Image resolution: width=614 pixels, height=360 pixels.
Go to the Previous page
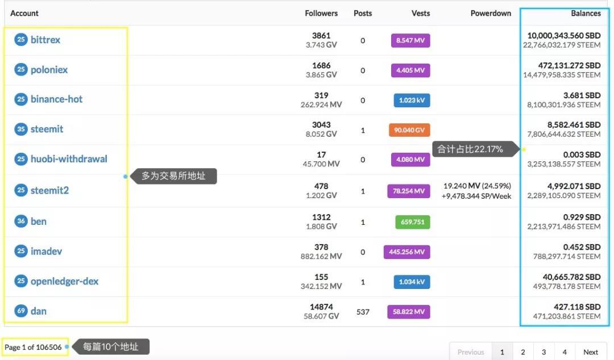[x=471, y=352]
